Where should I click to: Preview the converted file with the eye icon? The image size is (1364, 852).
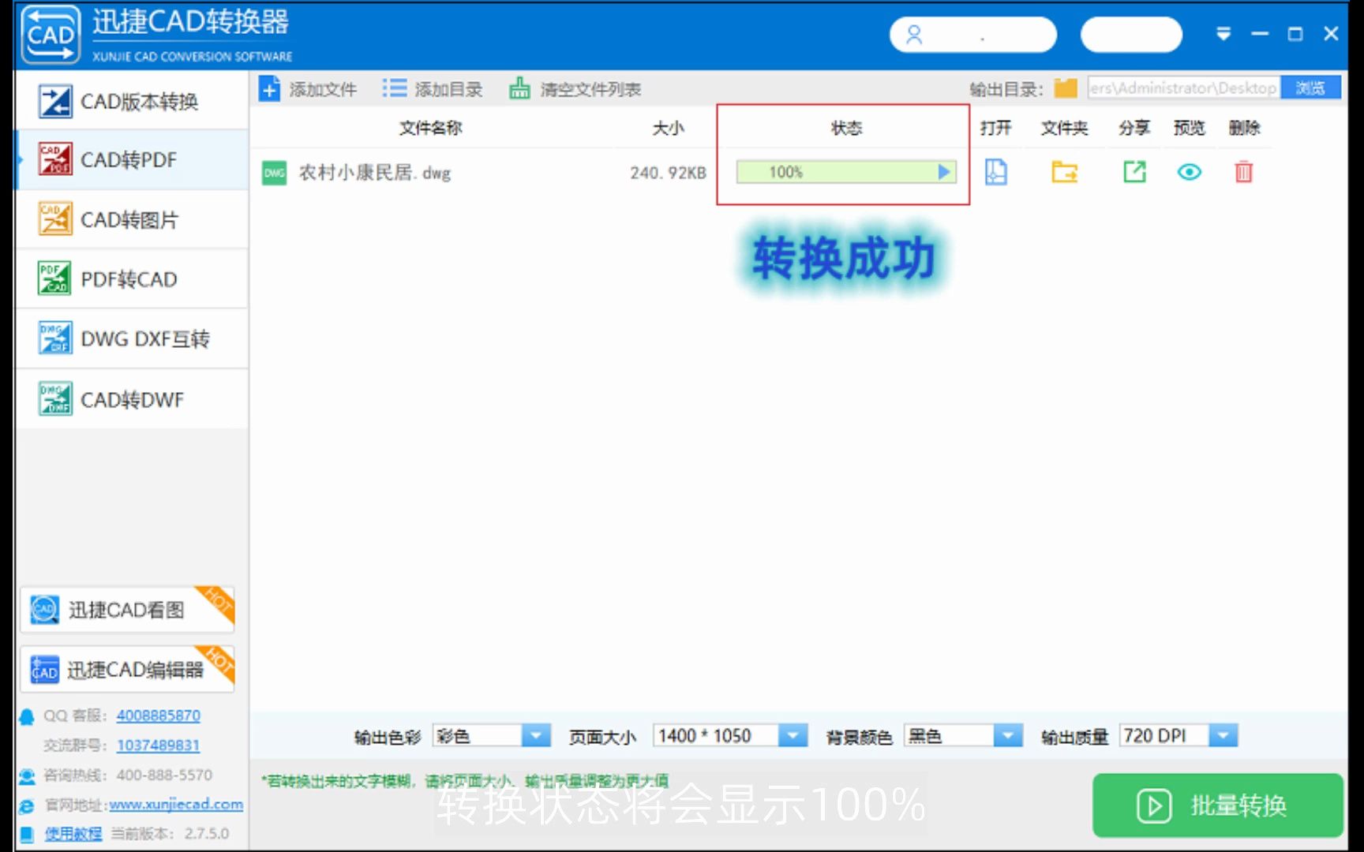coord(1188,172)
